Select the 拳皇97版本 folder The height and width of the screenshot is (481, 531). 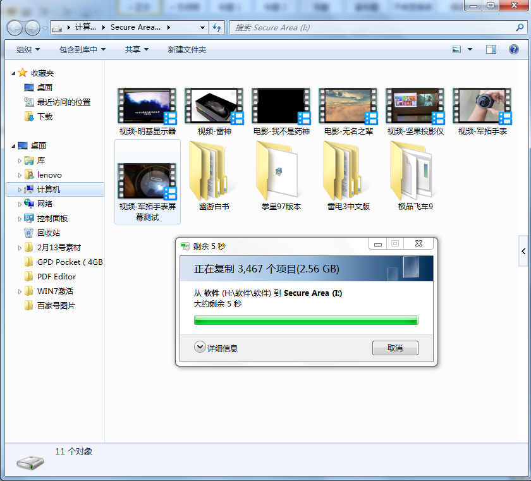coord(281,176)
